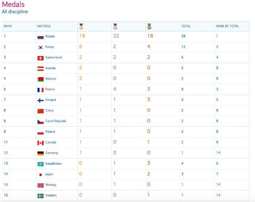Viewport: 255px width, 202px height.
Task: Sort table by RANK column header
Action: coord(8,26)
